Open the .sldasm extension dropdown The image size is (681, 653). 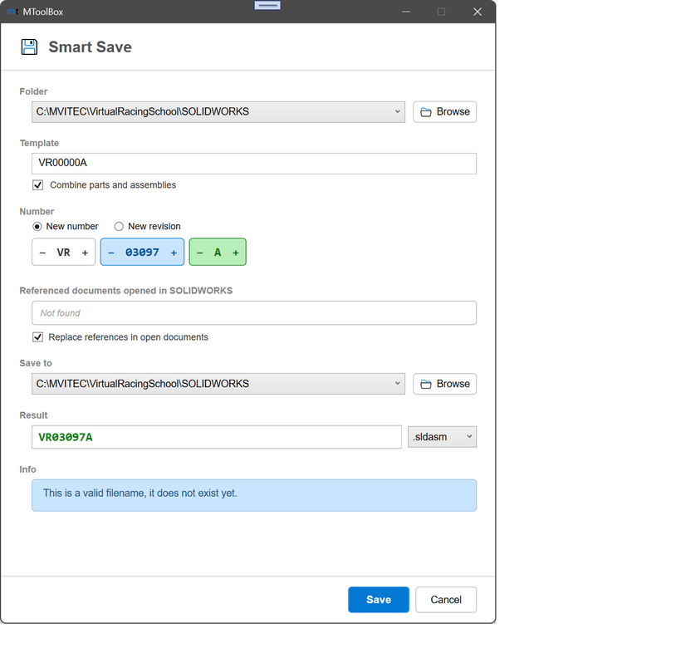[442, 436]
